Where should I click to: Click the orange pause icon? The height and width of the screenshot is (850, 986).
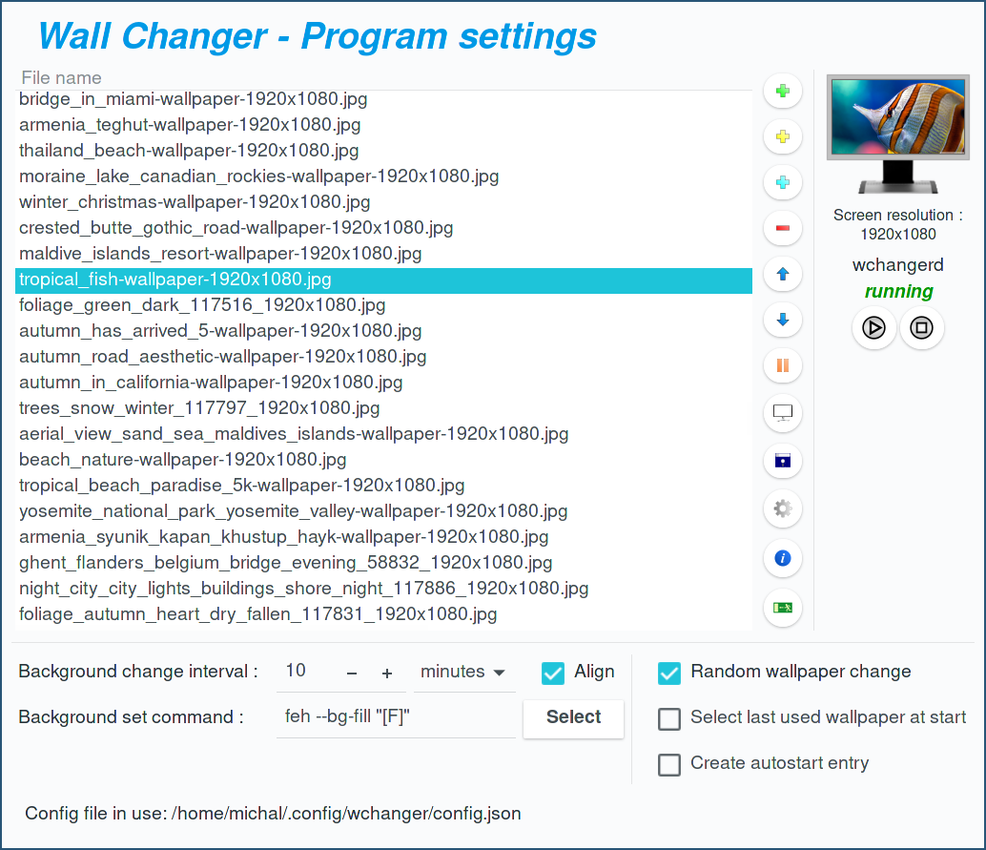click(x=783, y=365)
